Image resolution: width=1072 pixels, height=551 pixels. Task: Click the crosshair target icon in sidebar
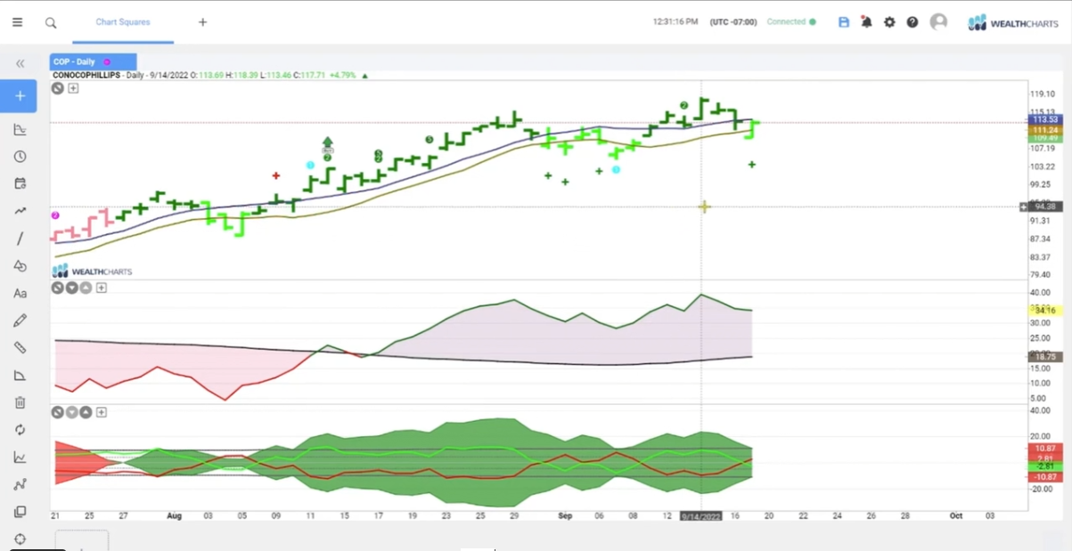(x=20, y=539)
